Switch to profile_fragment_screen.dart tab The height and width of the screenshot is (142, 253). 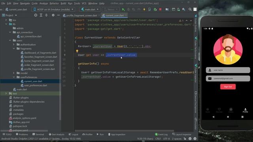[x=80, y=15]
